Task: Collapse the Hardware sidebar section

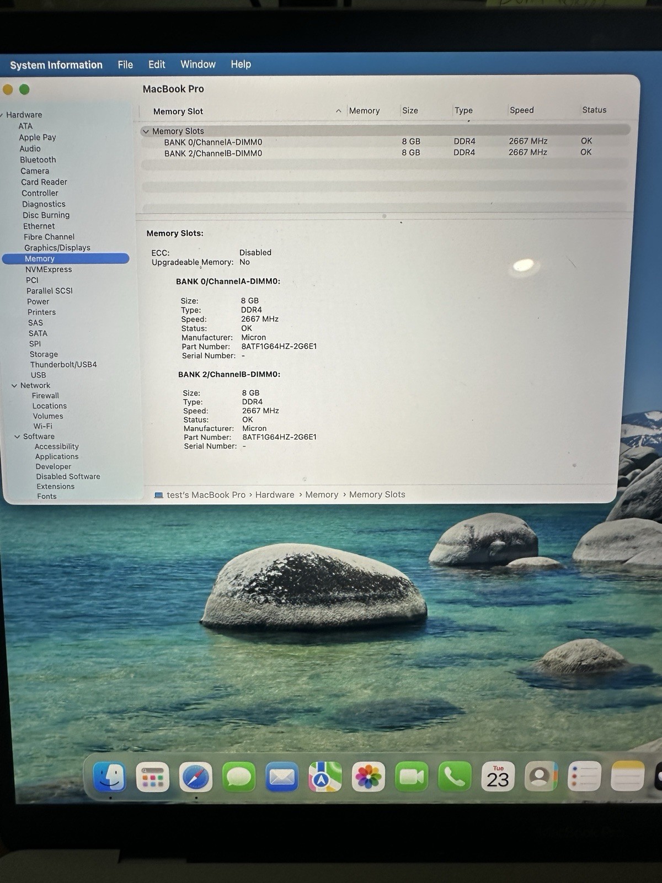Action: [2, 115]
